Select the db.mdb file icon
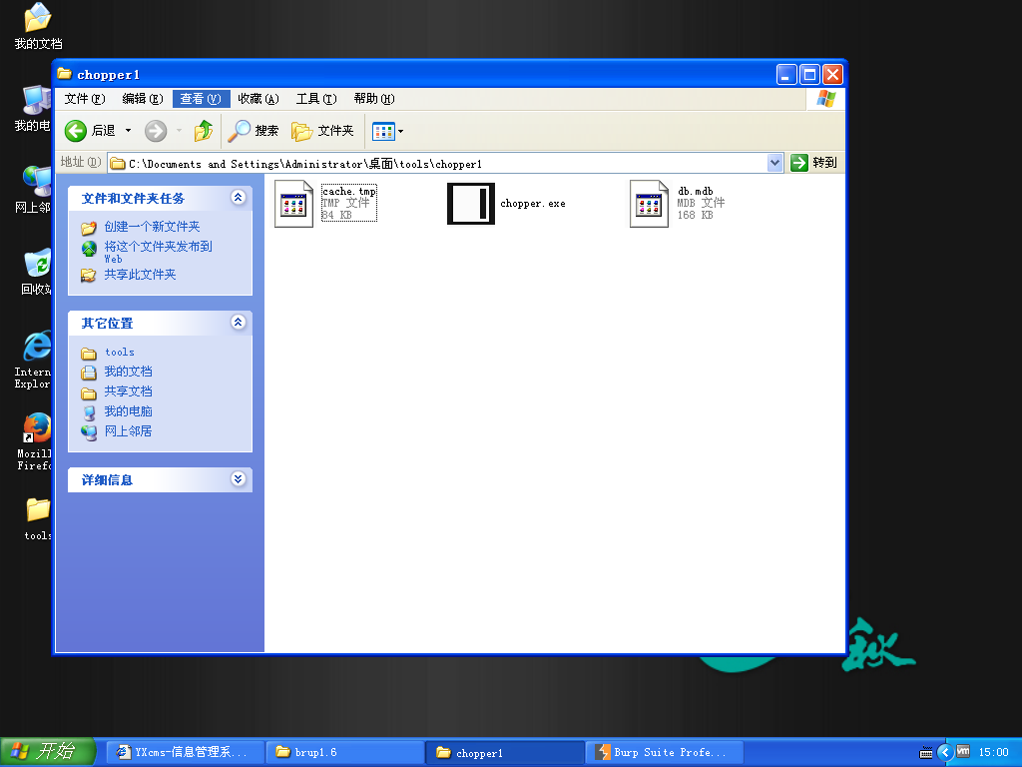Screen dimensions: 1022x767 point(649,204)
